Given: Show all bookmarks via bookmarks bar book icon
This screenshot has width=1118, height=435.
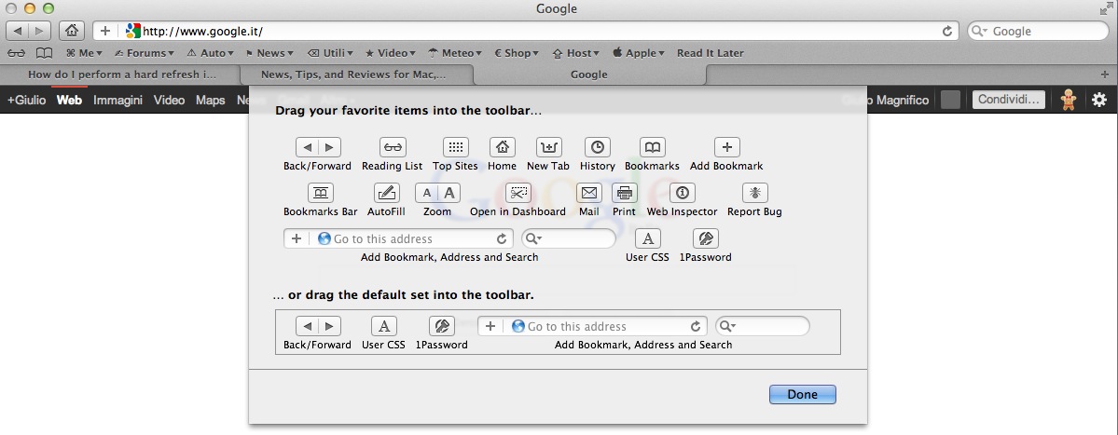Looking at the screenshot, I should [44, 53].
